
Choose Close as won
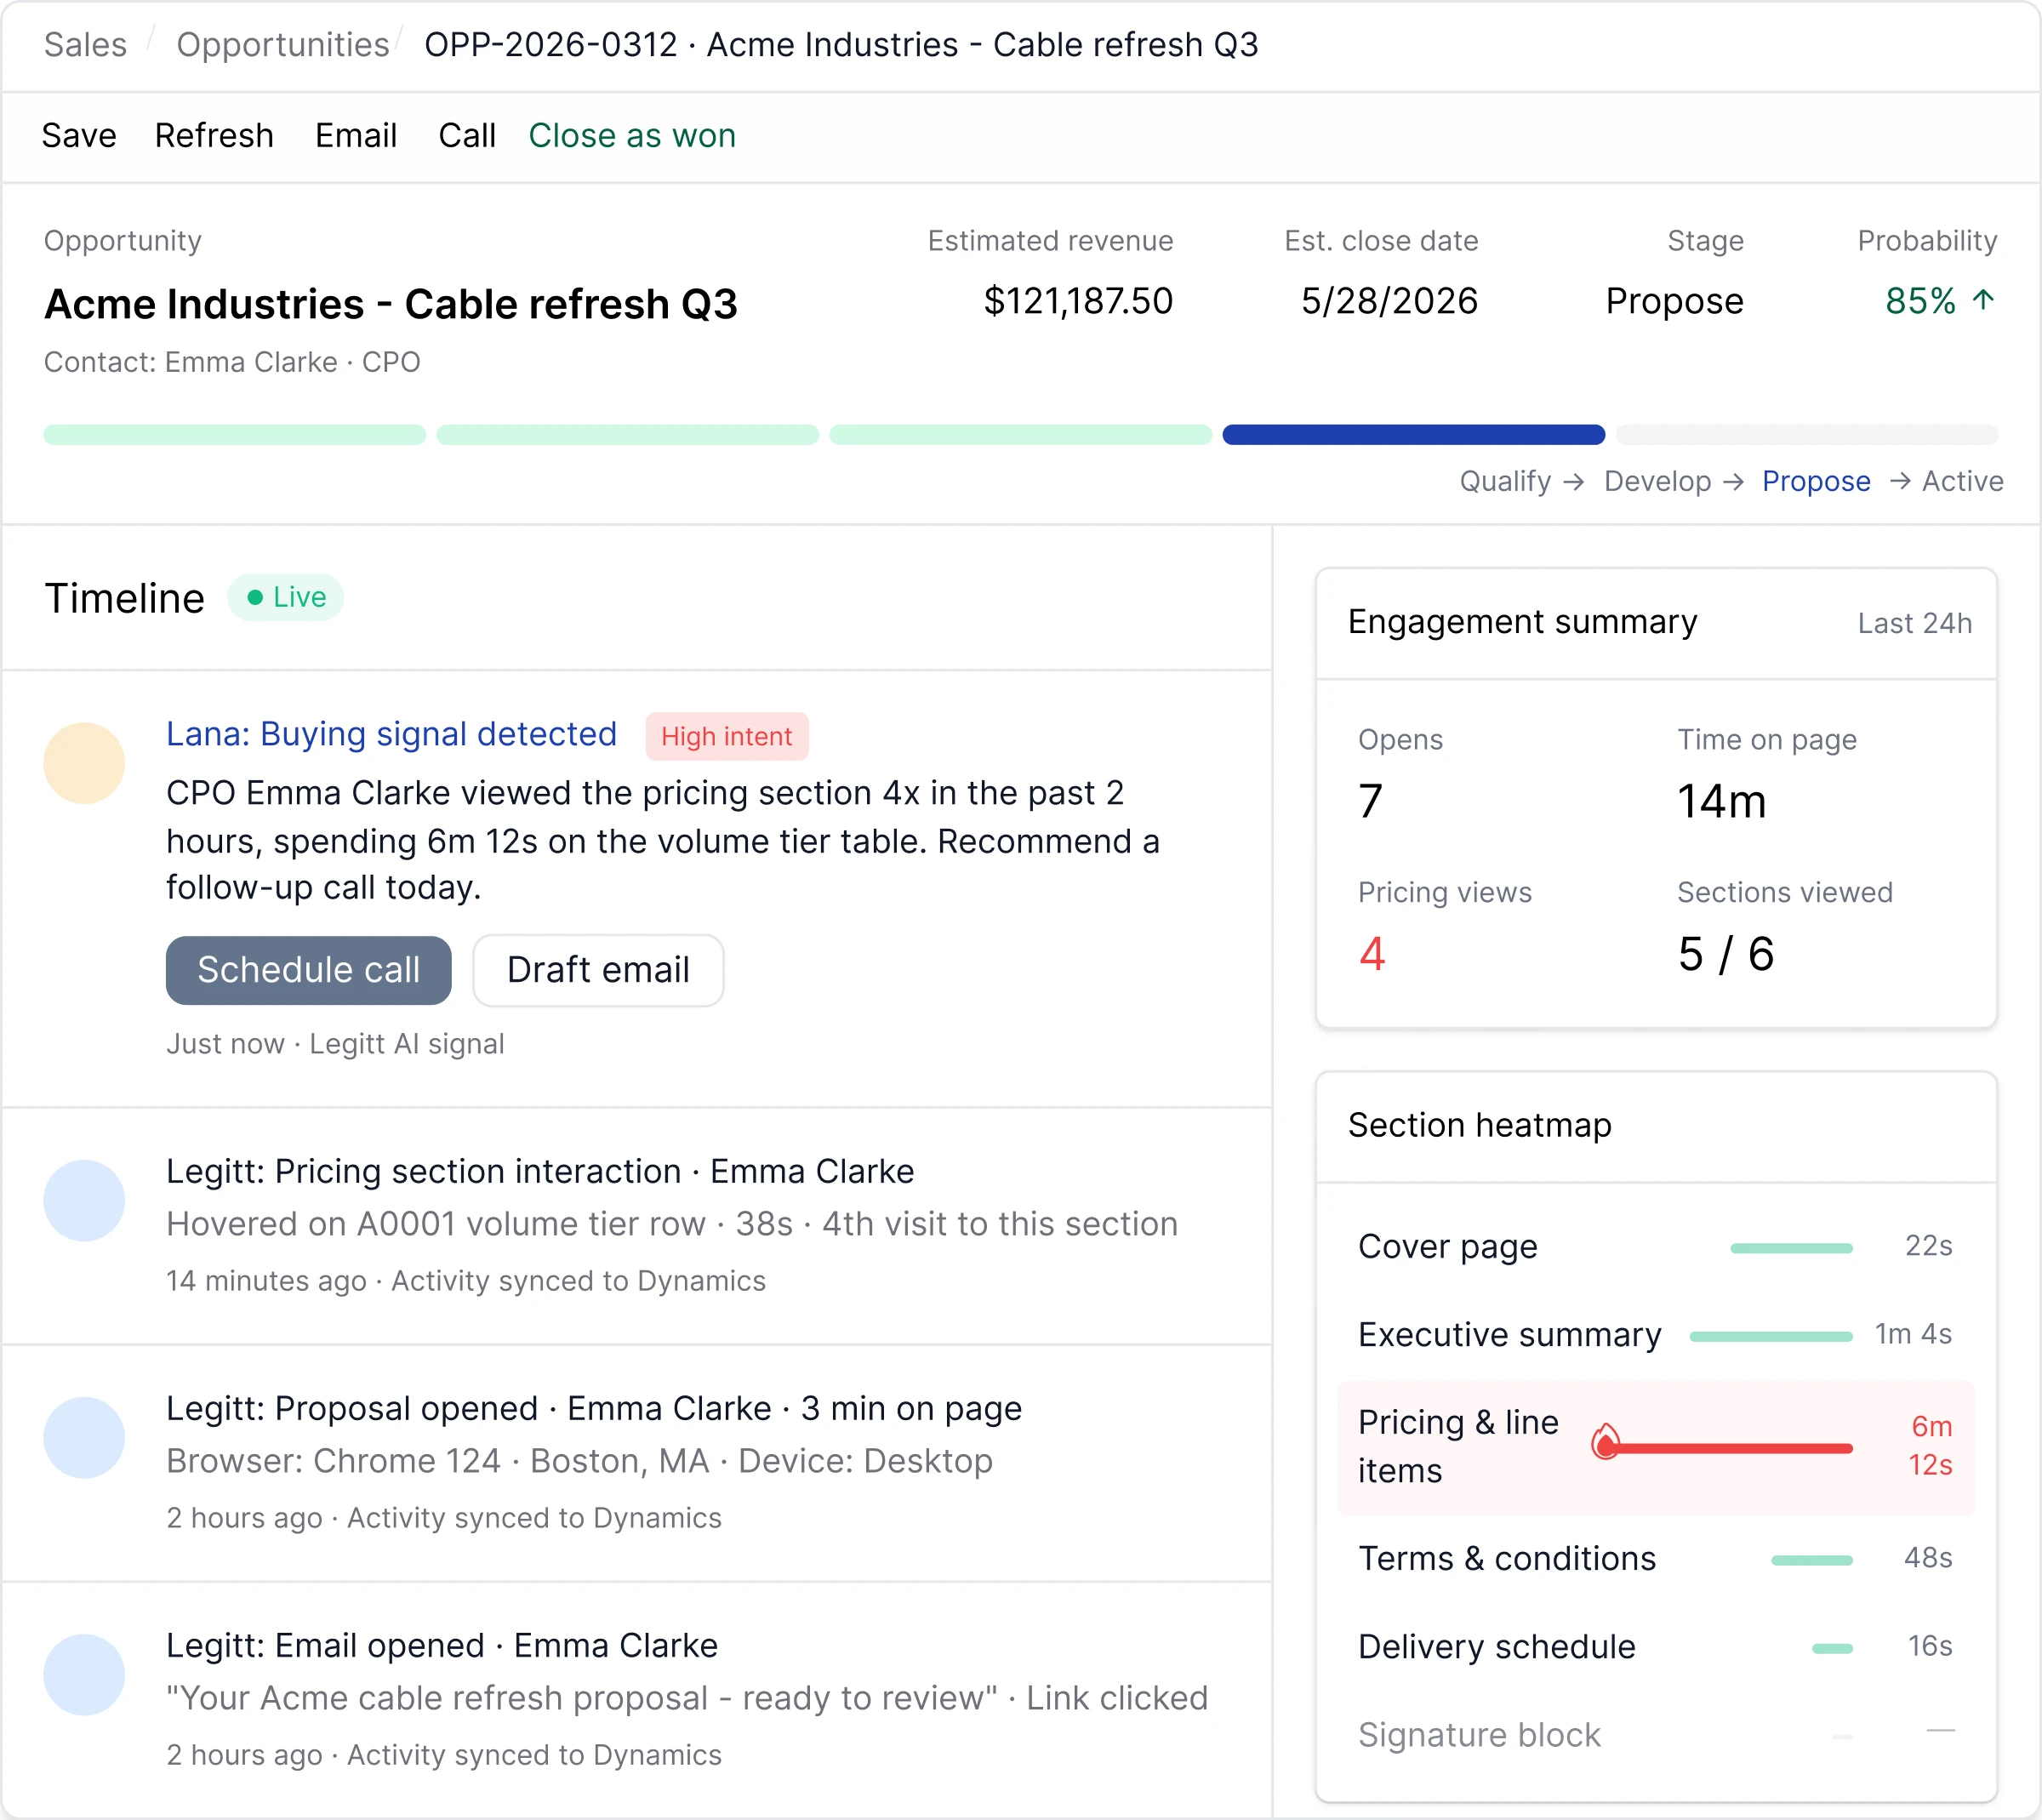coord(632,135)
